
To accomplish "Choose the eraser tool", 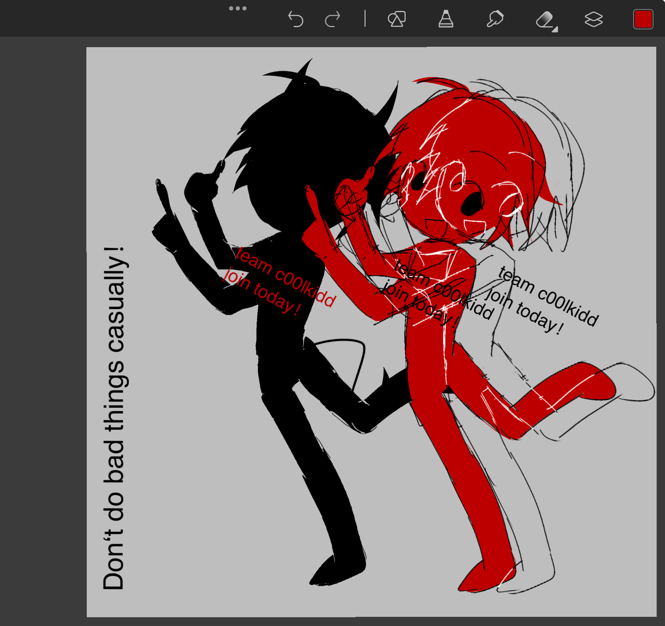I will click(x=544, y=19).
